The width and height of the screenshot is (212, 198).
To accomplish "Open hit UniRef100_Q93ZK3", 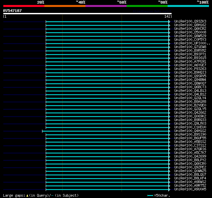I will tap(190, 21).
